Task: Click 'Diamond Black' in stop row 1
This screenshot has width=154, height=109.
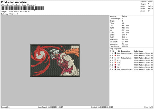Action: tap(127, 53)
